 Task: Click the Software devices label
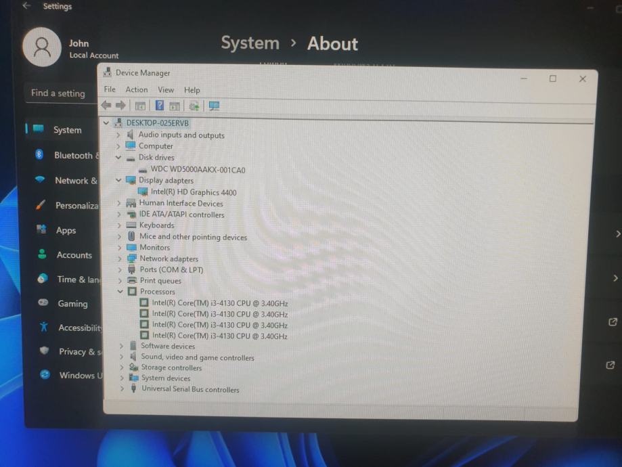(168, 346)
